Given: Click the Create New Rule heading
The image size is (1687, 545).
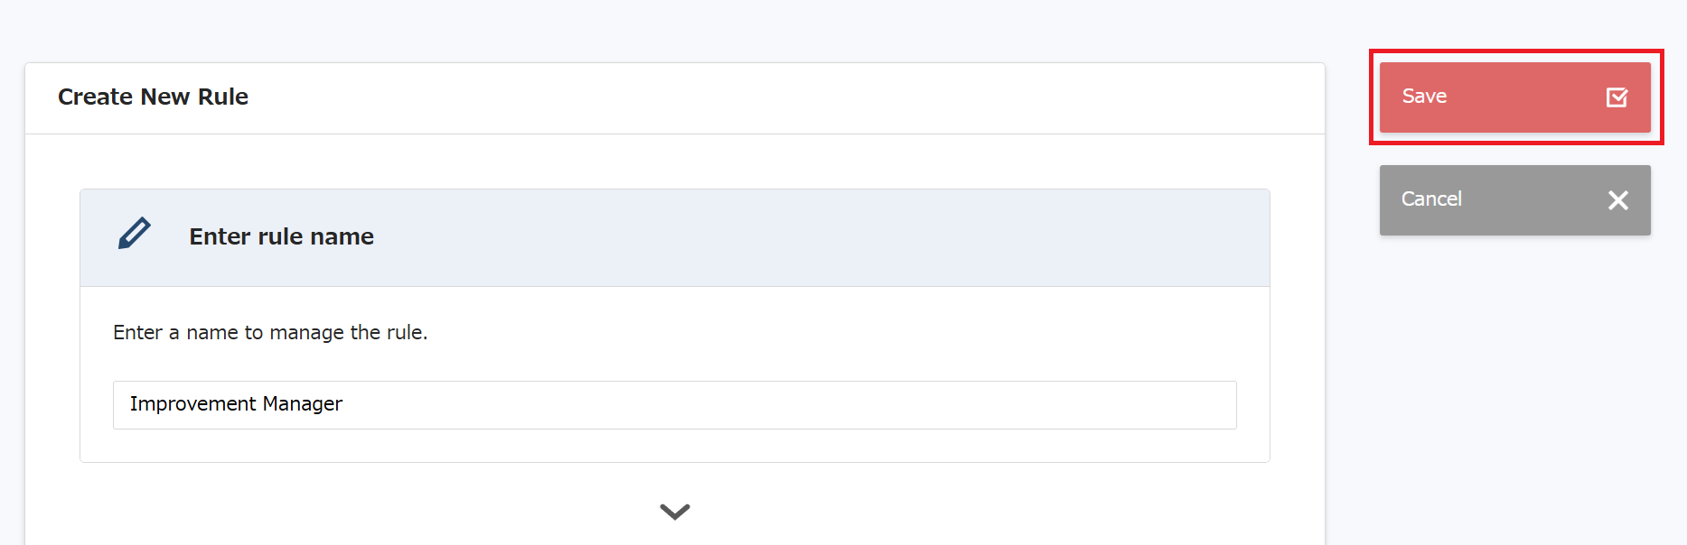Looking at the screenshot, I should tap(153, 97).
